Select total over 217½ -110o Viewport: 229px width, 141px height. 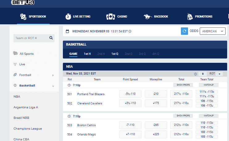181,94
